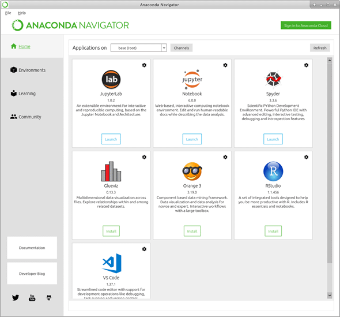
Task: Click the Orange 3 version 3.19.0 text
Action: pyautogui.click(x=192, y=192)
